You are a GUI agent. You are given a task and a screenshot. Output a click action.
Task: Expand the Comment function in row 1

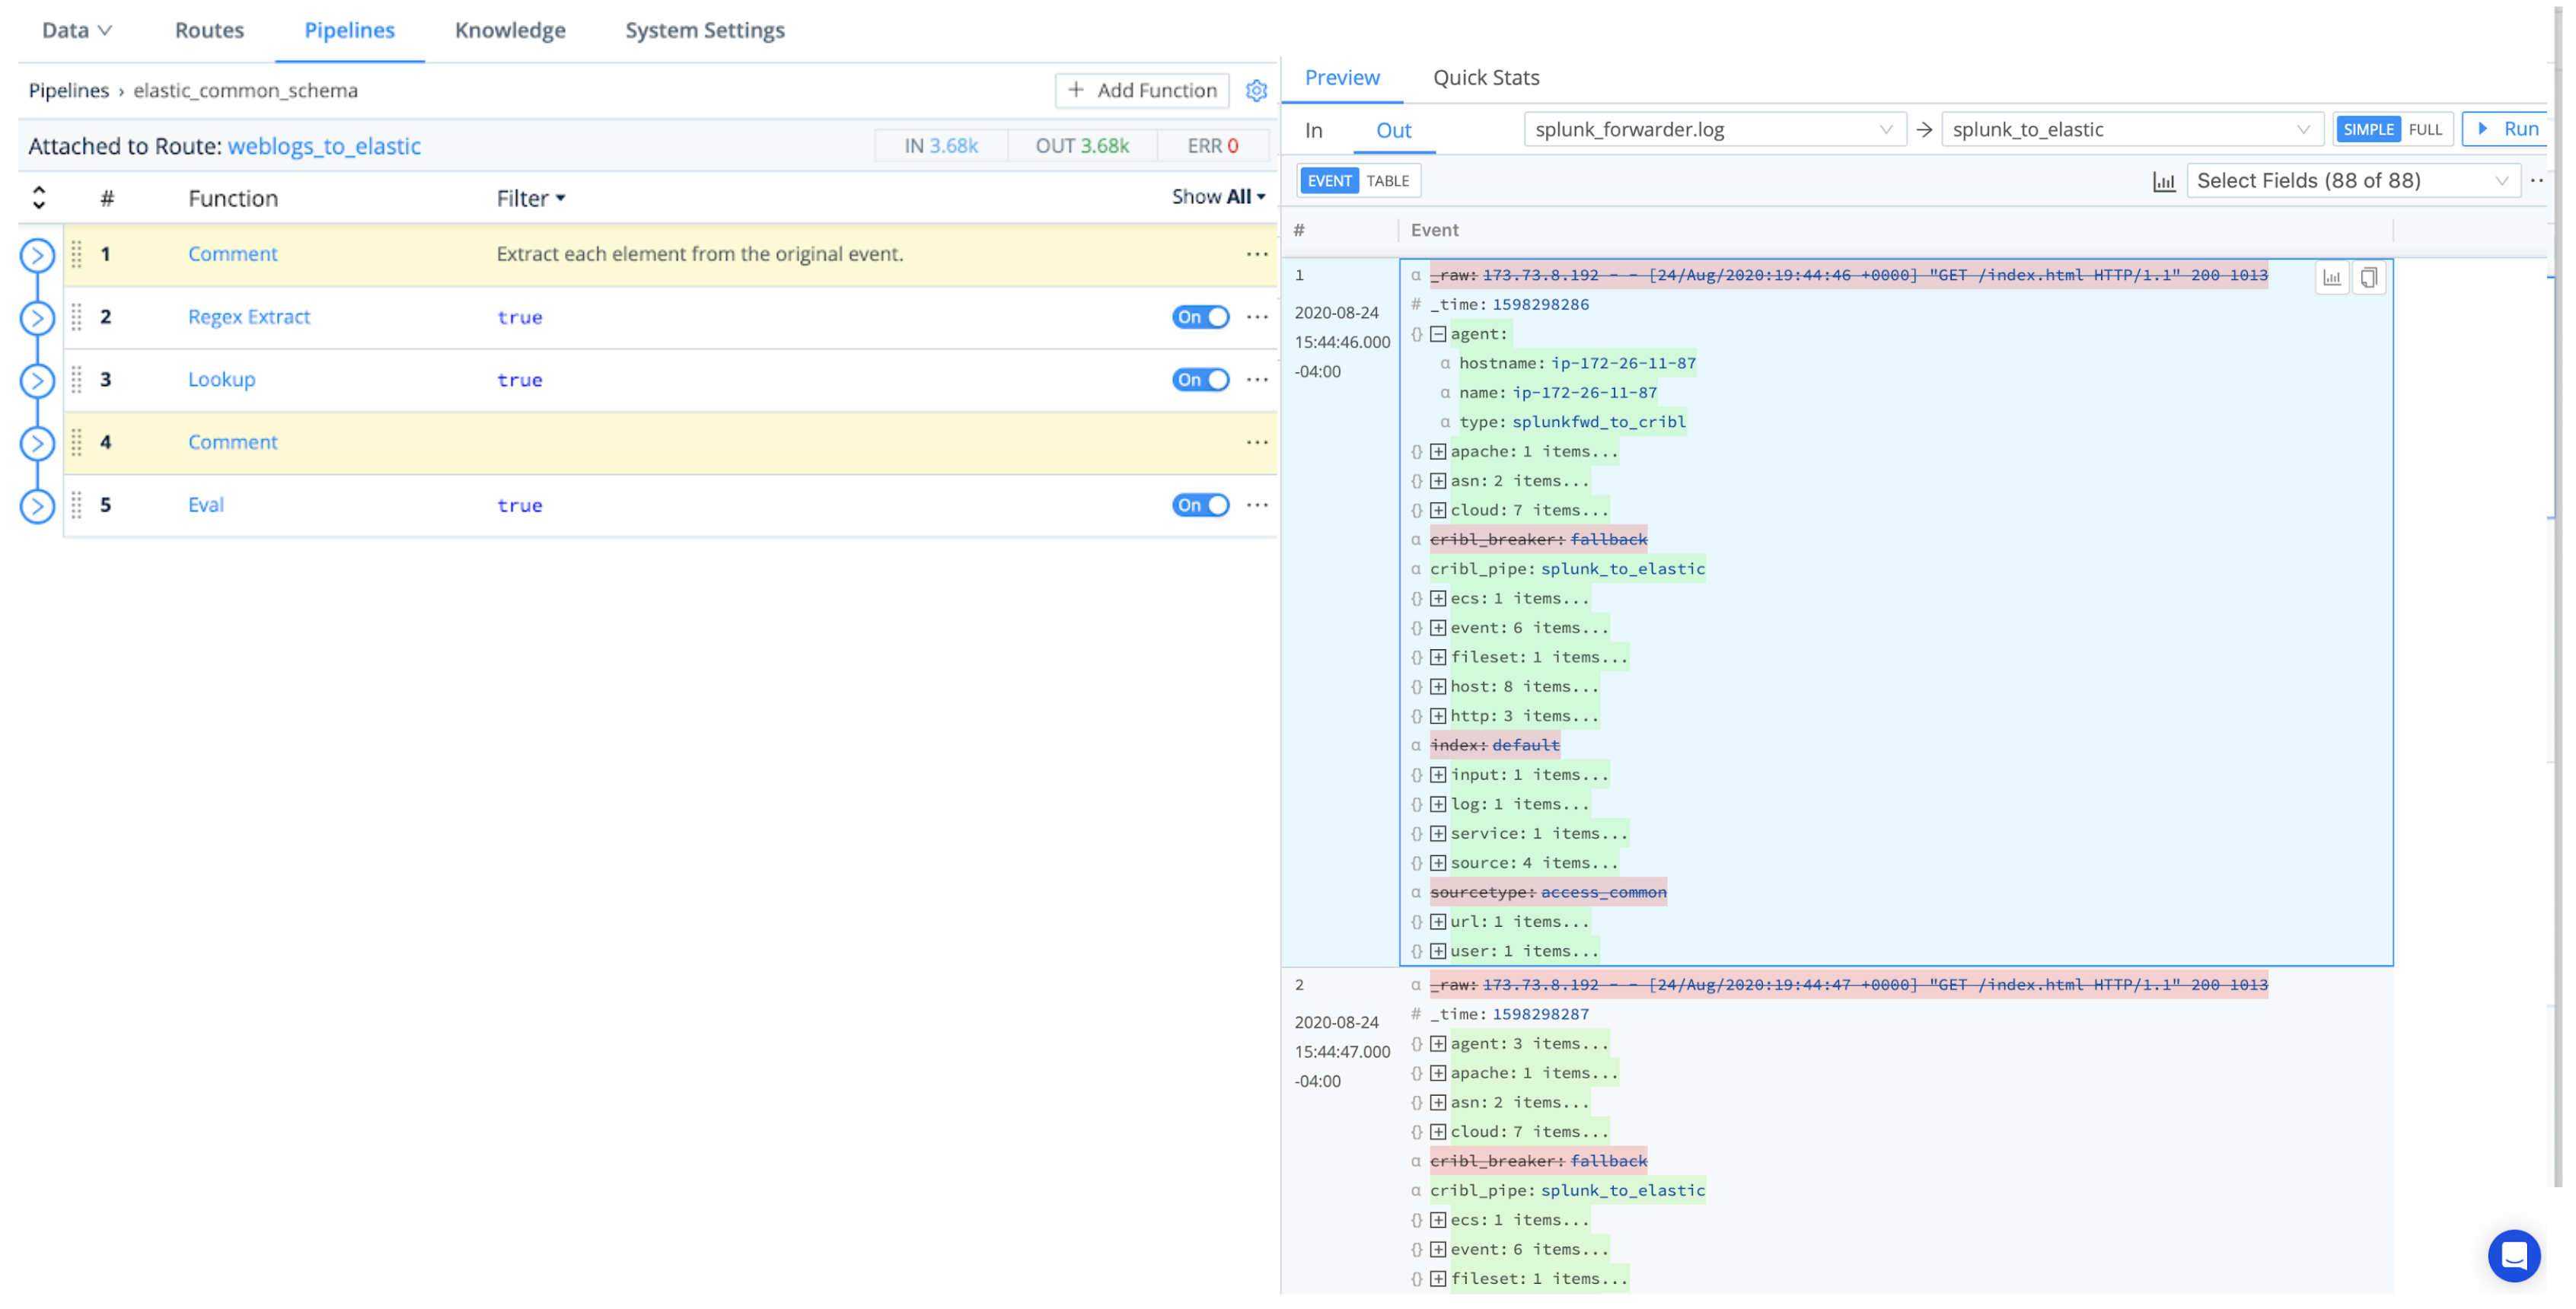tap(37, 255)
